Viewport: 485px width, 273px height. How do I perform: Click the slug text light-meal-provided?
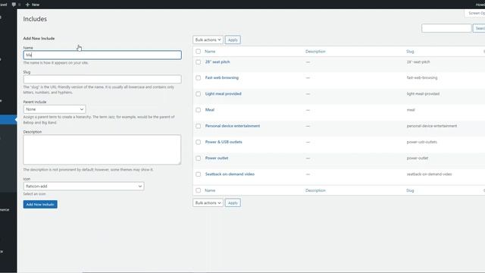[x=423, y=94]
